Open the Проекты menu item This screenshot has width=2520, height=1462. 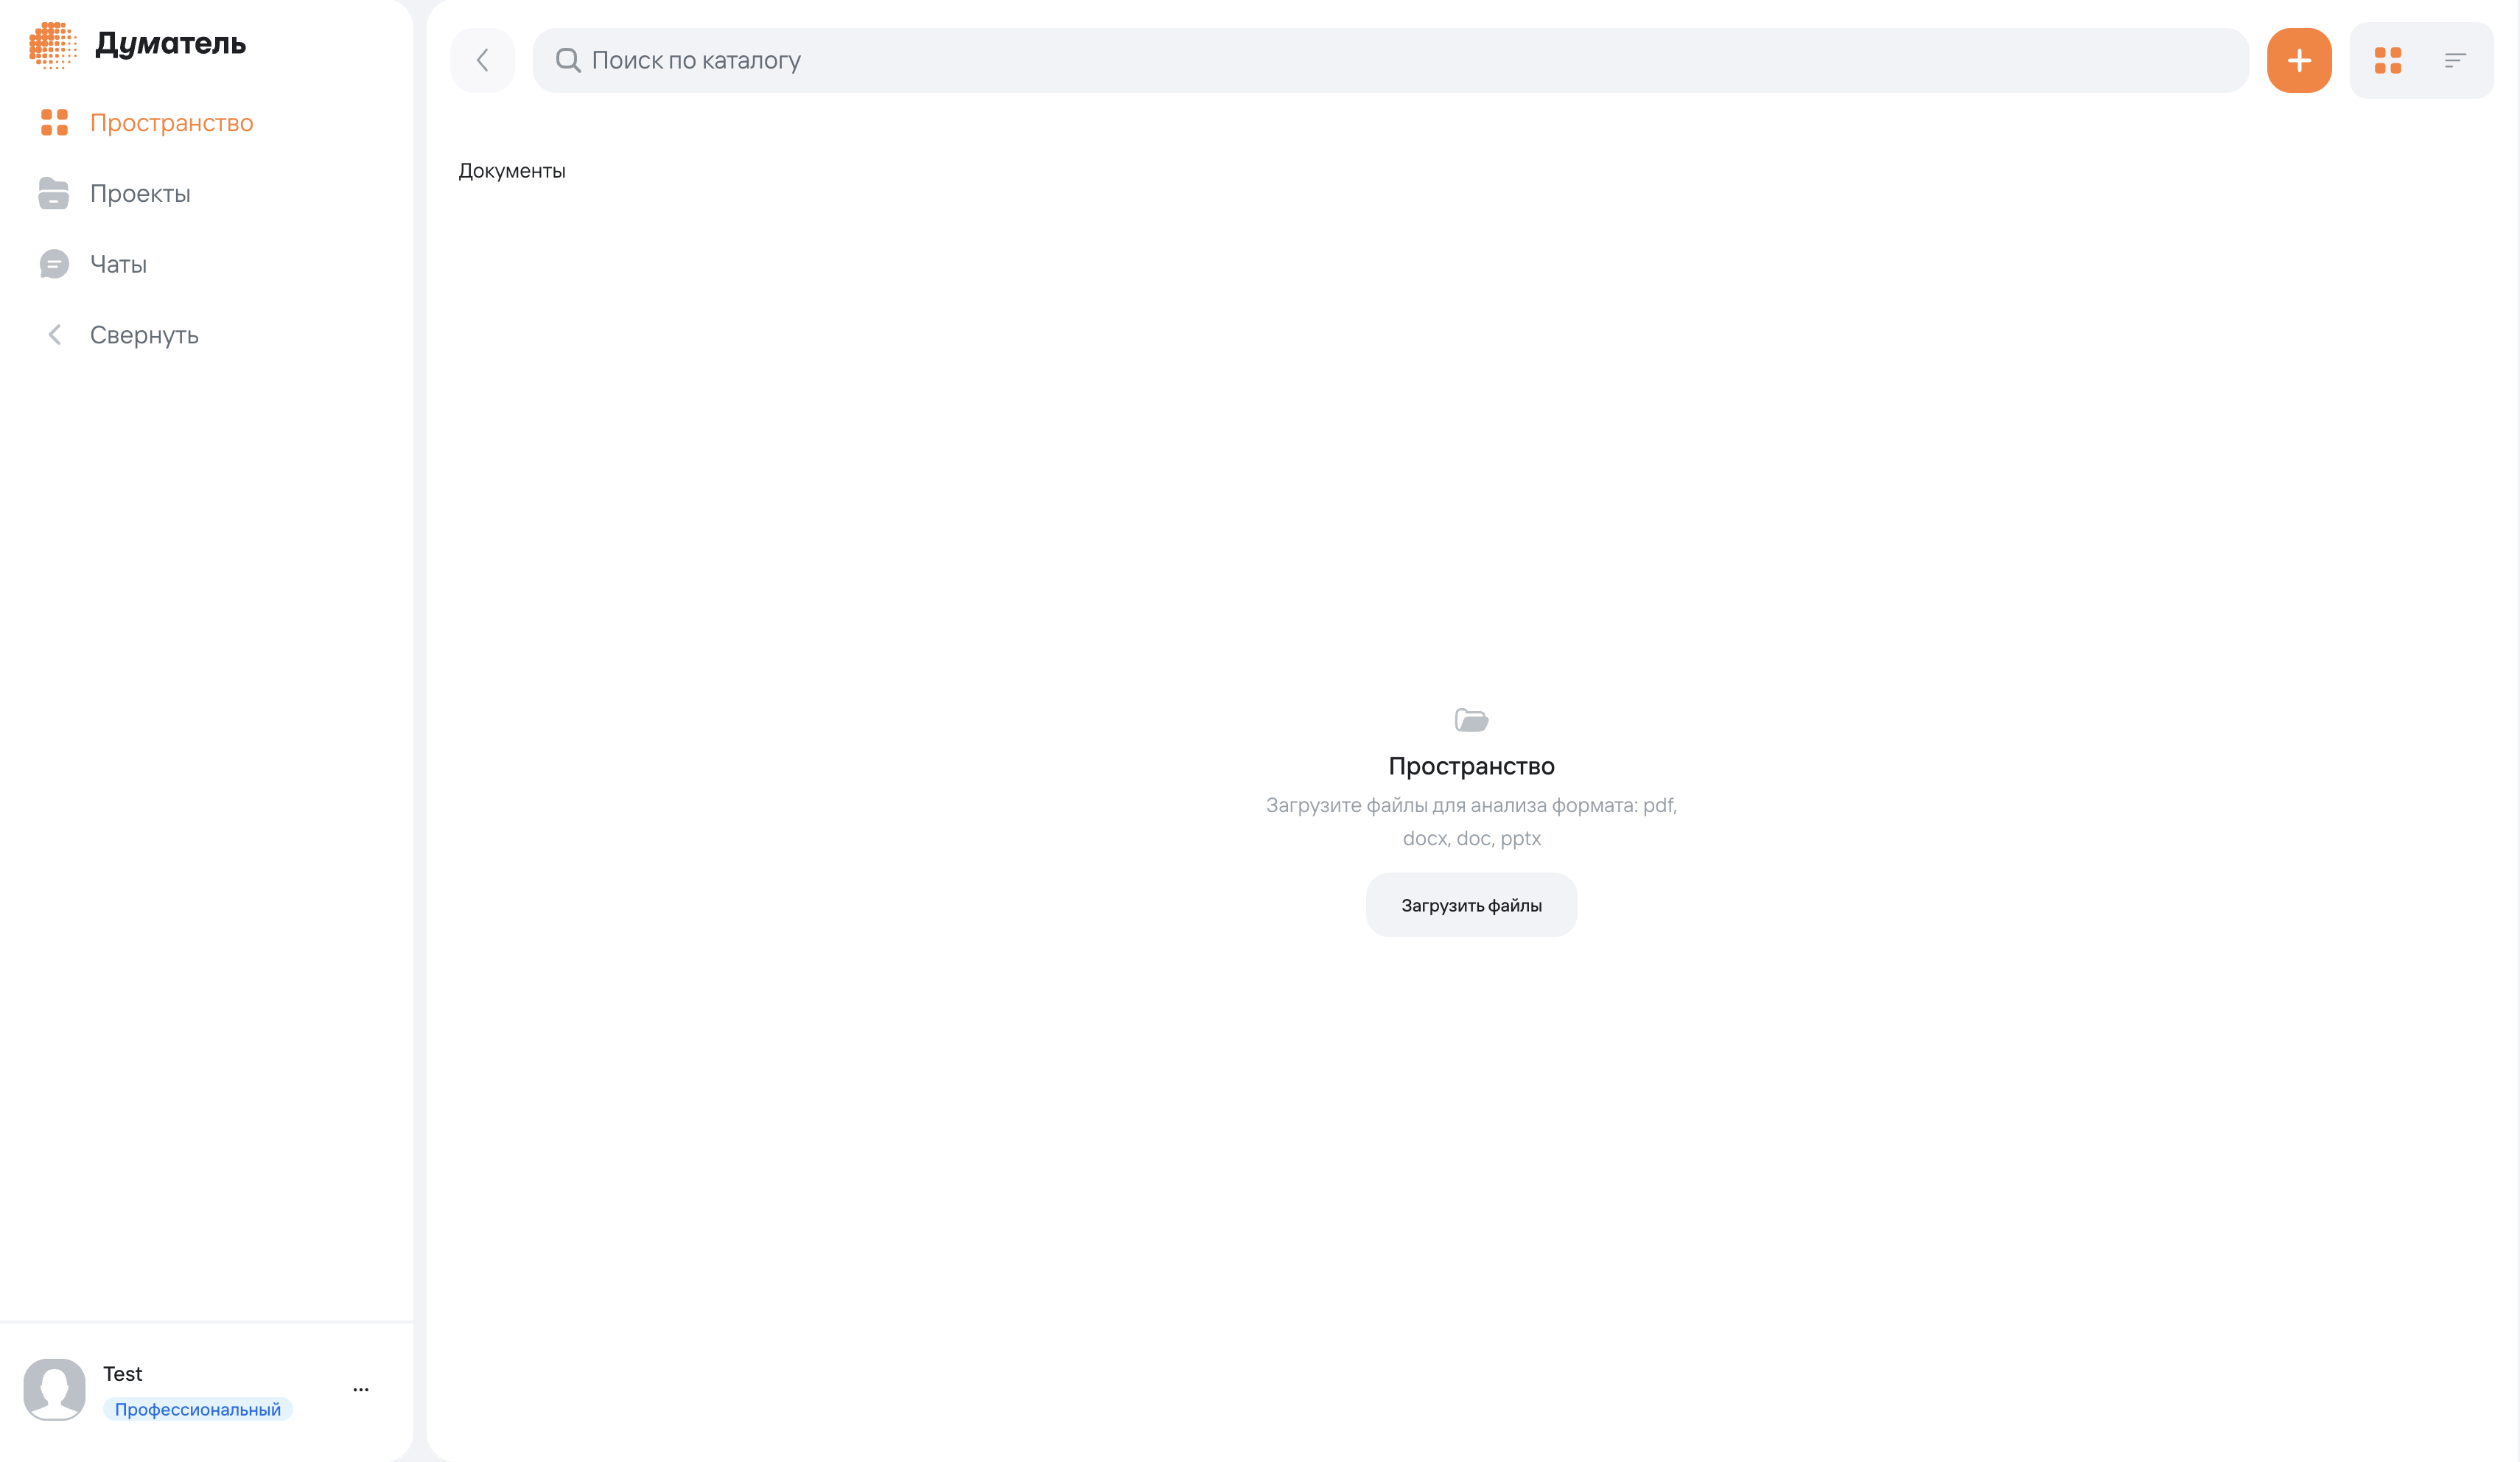[140, 194]
